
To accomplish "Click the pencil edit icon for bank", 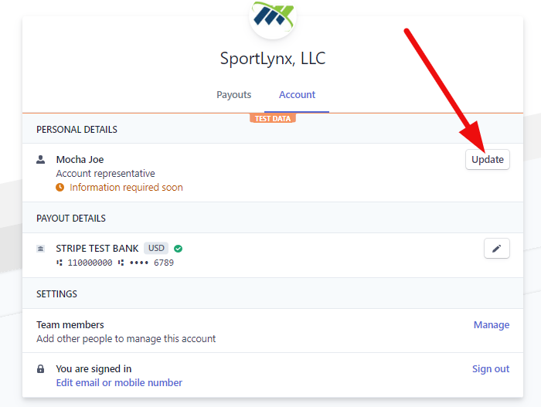I will click(x=496, y=249).
